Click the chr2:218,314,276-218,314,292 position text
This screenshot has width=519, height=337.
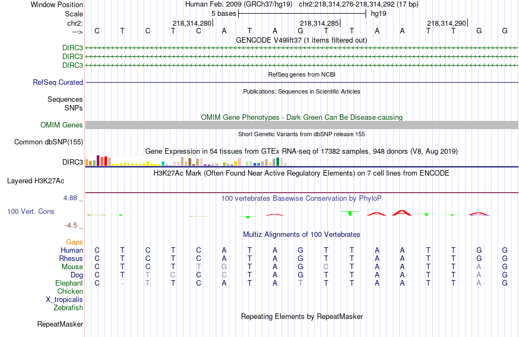pos(358,4)
